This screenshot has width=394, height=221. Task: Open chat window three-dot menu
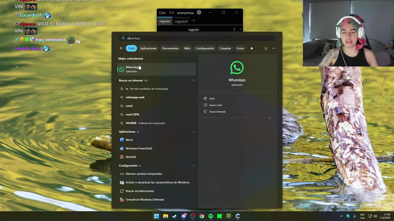pos(234,29)
